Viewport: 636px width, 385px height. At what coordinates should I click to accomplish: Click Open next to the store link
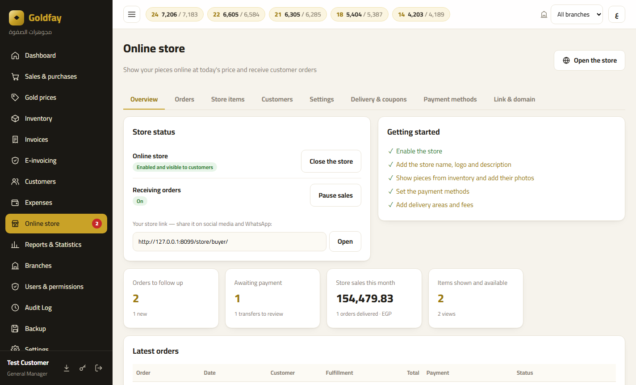click(345, 241)
